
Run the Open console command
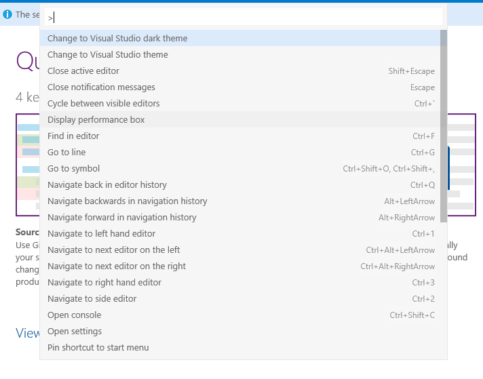click(x=75, y=315)
